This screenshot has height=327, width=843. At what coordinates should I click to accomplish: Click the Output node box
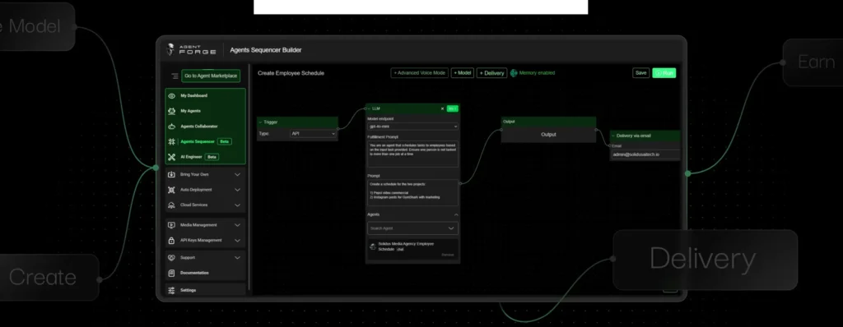tap(548, 135)
